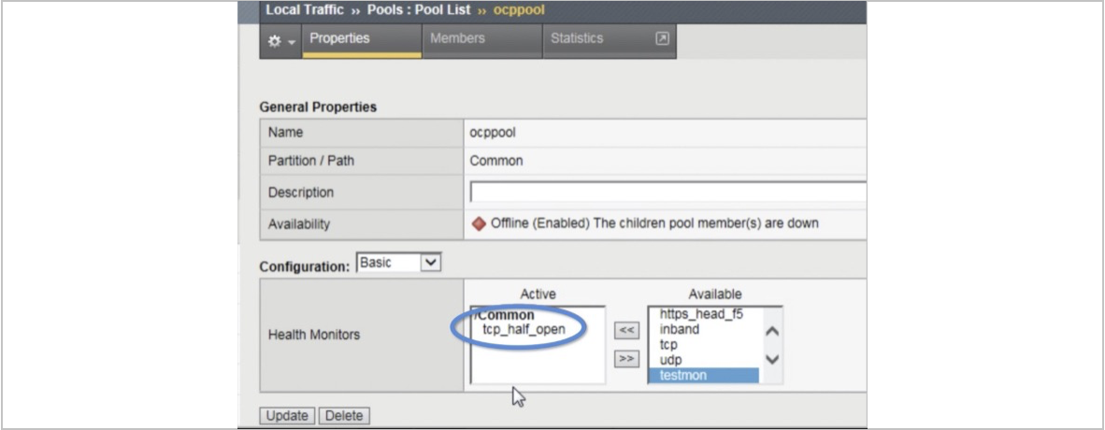Open the Configuration Basic dropdown
1105x430 pixels.
pos(398,263)
